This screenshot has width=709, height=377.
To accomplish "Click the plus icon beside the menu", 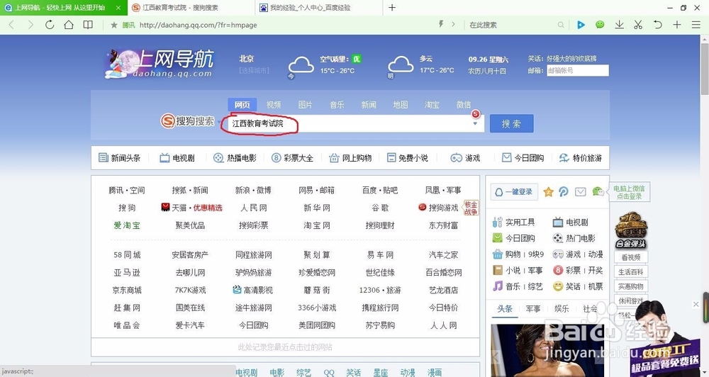I will 677,25.
